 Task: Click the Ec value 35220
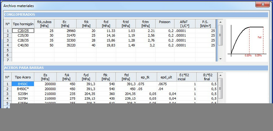click(71, 45)
